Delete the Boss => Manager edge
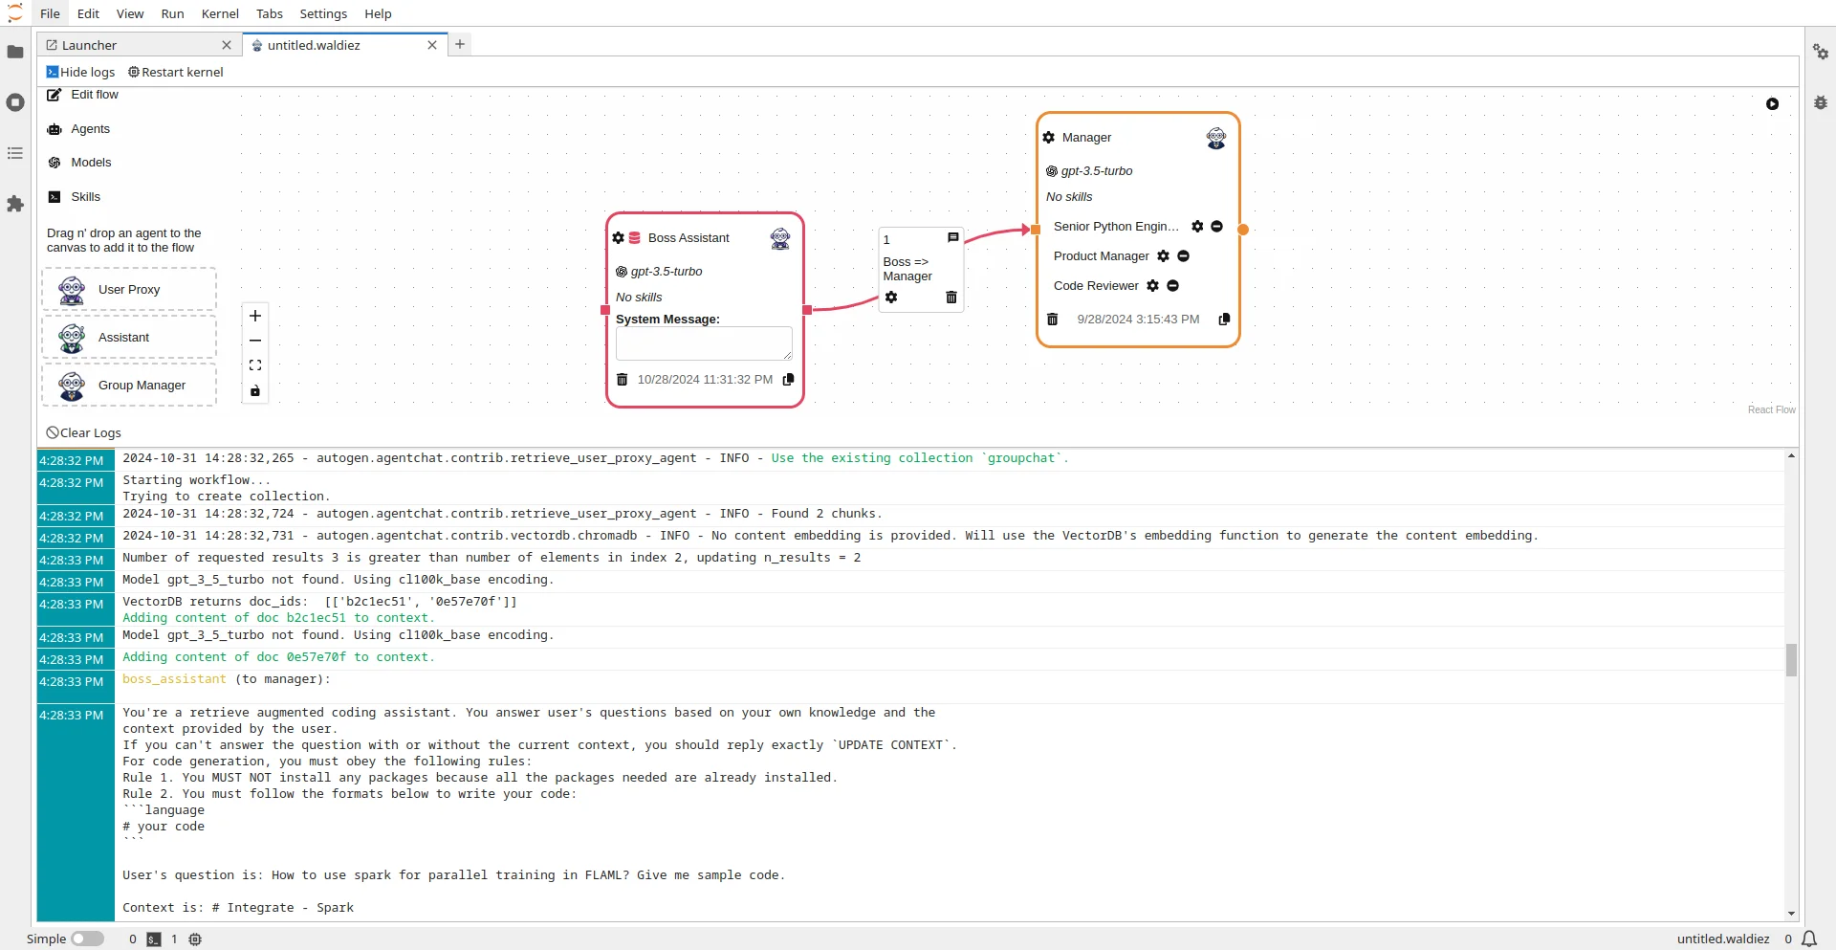Viewport: 1836px width, 950px height. tap(951, 298)
